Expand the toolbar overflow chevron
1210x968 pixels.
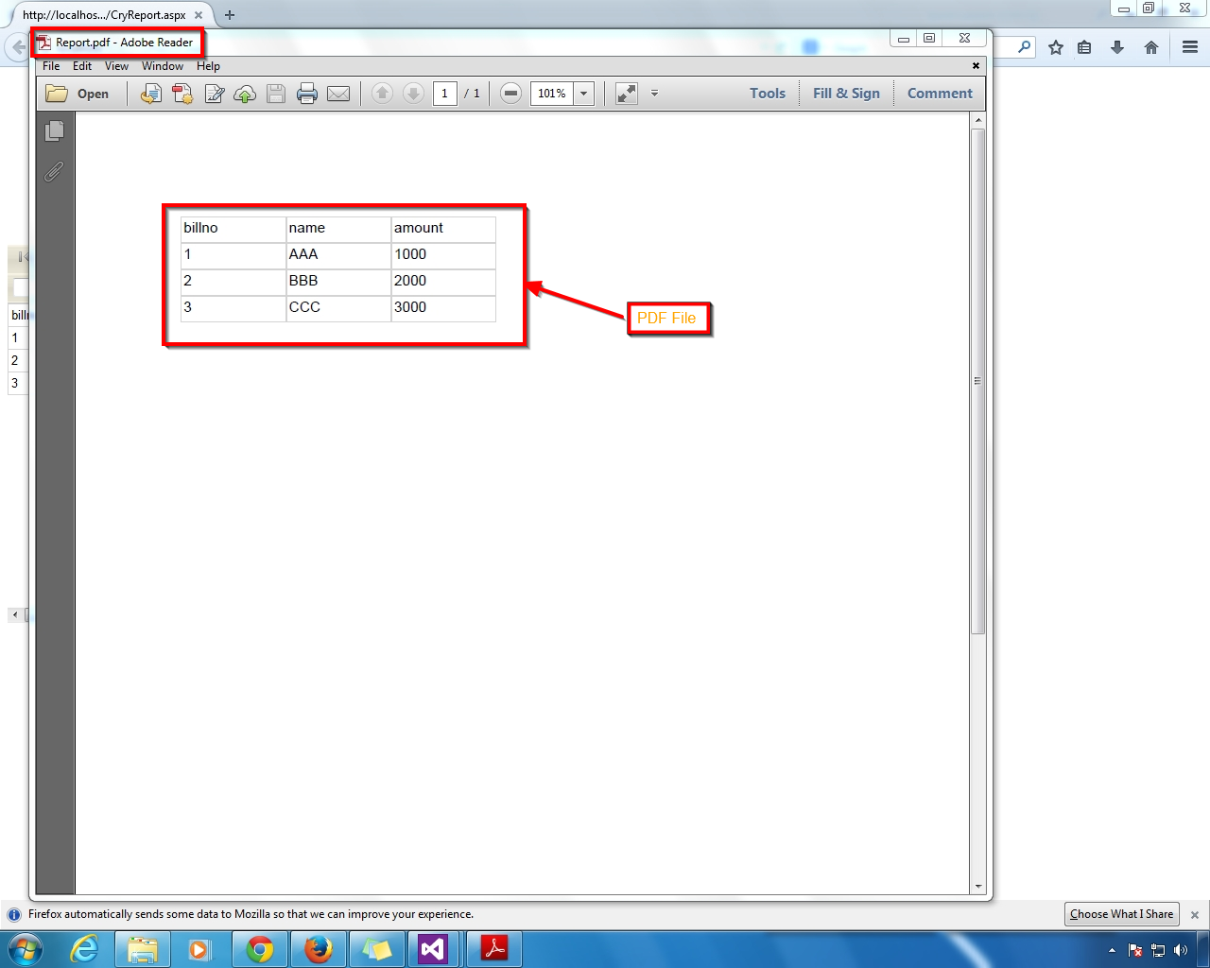point(654,93)
